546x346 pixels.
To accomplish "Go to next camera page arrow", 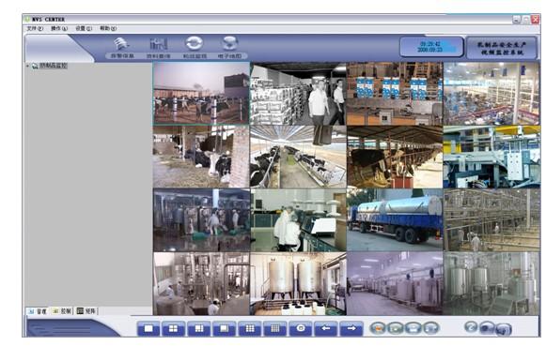I will tap(351, 328).
